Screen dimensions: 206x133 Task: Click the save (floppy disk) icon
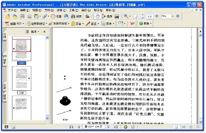(22, 16)
